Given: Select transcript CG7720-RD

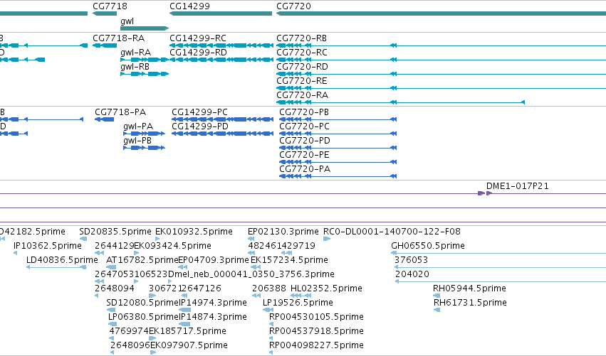Looking at the screenshot, I should click(x=302, y=67).
